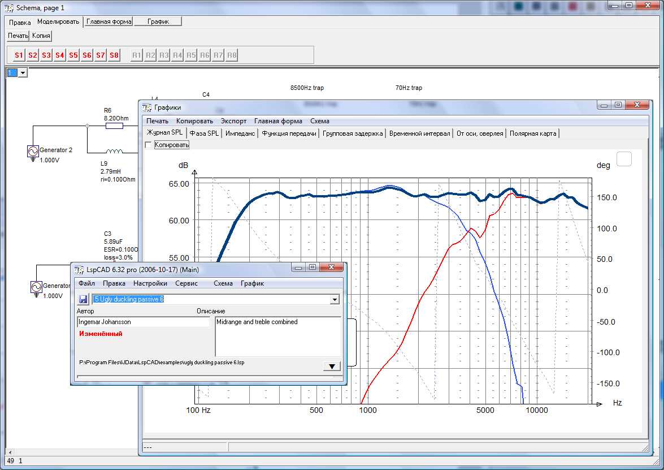Switch to the Групповая задержка tab
664x470 pixels.
353,133
